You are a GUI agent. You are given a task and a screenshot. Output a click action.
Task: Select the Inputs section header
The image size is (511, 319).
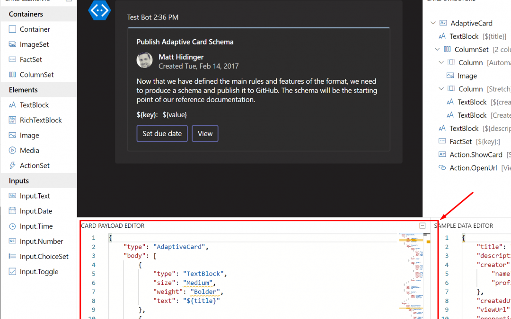tap(38, 181)
